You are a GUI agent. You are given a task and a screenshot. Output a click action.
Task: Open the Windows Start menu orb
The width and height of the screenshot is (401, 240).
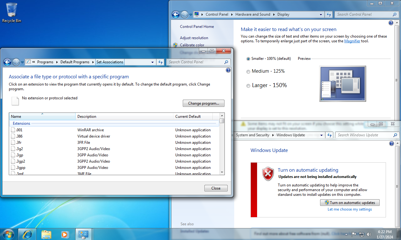[8, 234]
